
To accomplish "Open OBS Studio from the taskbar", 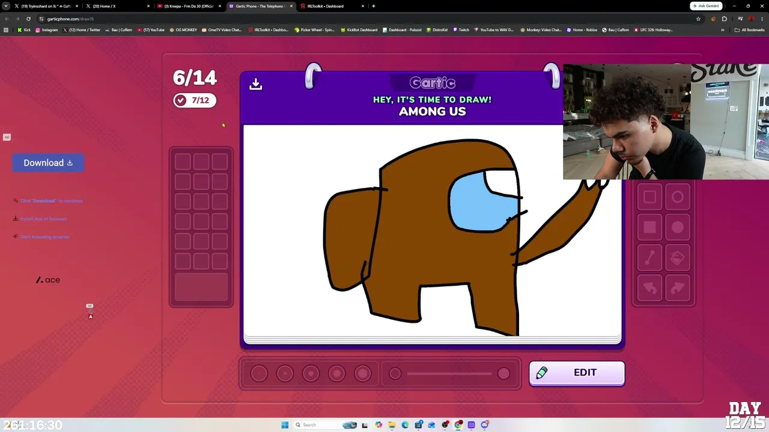I will point(445,425).
